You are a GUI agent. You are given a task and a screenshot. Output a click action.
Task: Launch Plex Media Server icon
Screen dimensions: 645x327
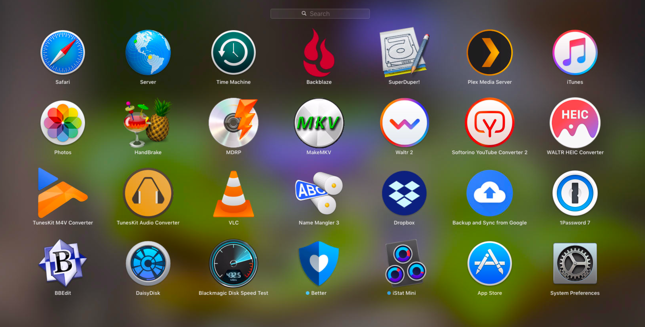pyautogui.click(x=490, y=52)
